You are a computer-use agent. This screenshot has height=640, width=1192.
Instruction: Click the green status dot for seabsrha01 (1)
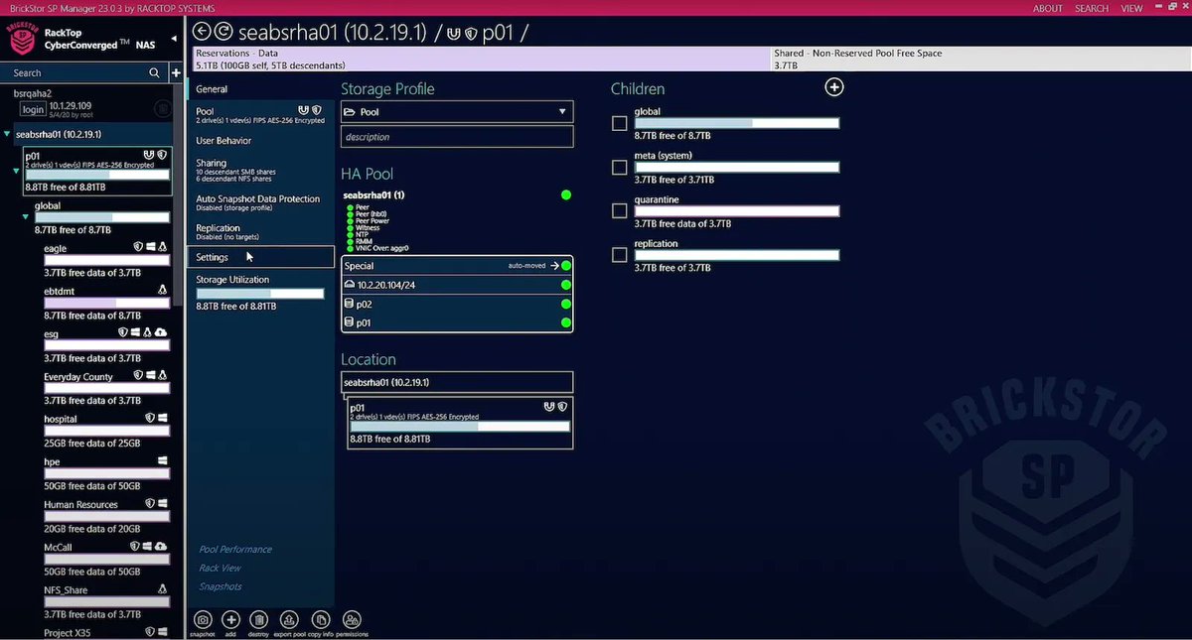click(566, 195)
